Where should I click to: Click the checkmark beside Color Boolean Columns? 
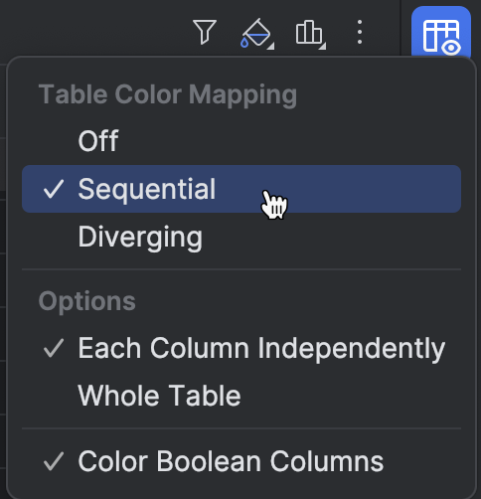54,461
